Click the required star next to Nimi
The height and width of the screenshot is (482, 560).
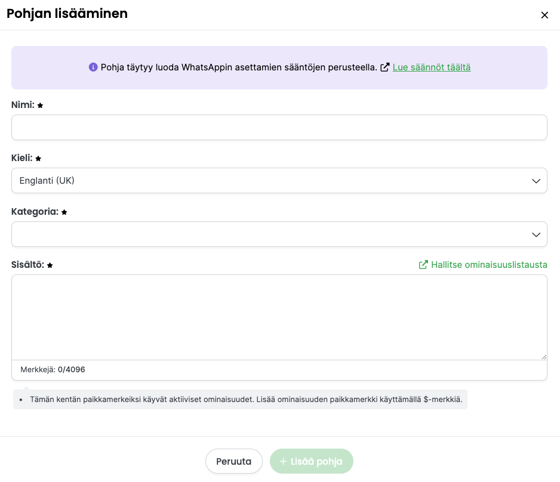pyautogui.click(x=41, y=105)
